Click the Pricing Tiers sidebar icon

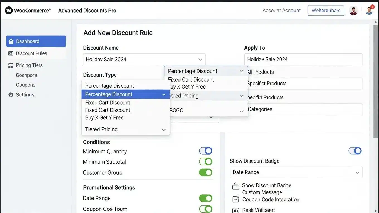click(x=11, y=65)
